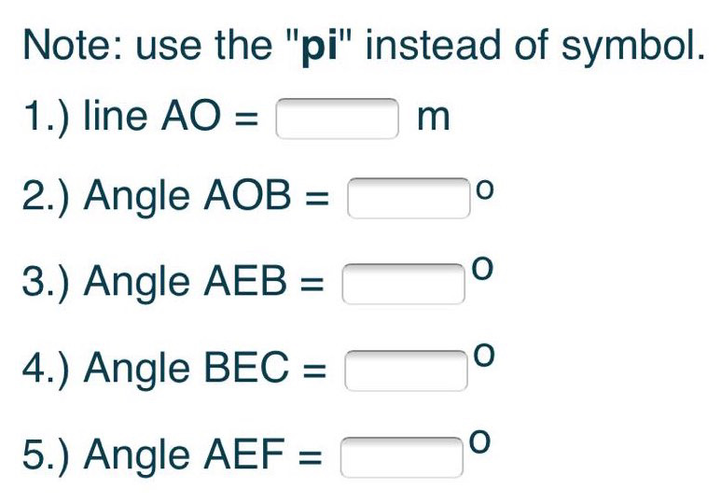Activate the Angle AEF input box
Screen dimensions: 721x503
402,457
